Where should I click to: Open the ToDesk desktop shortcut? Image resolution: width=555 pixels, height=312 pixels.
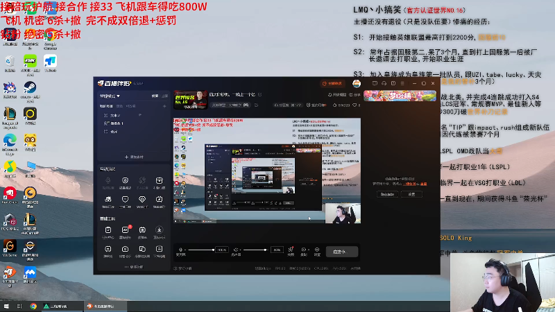click(x=50, y=64)
